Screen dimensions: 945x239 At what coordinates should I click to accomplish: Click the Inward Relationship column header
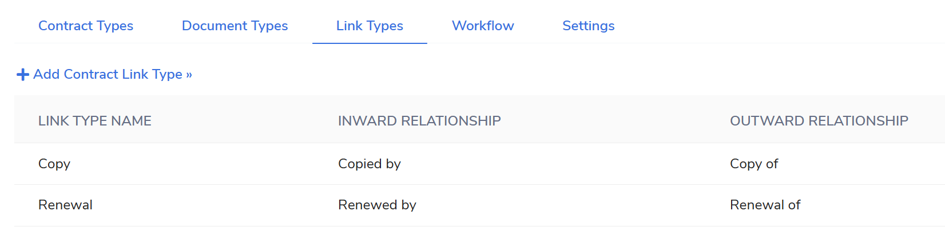pyautogui.click(x=419, y=121)
